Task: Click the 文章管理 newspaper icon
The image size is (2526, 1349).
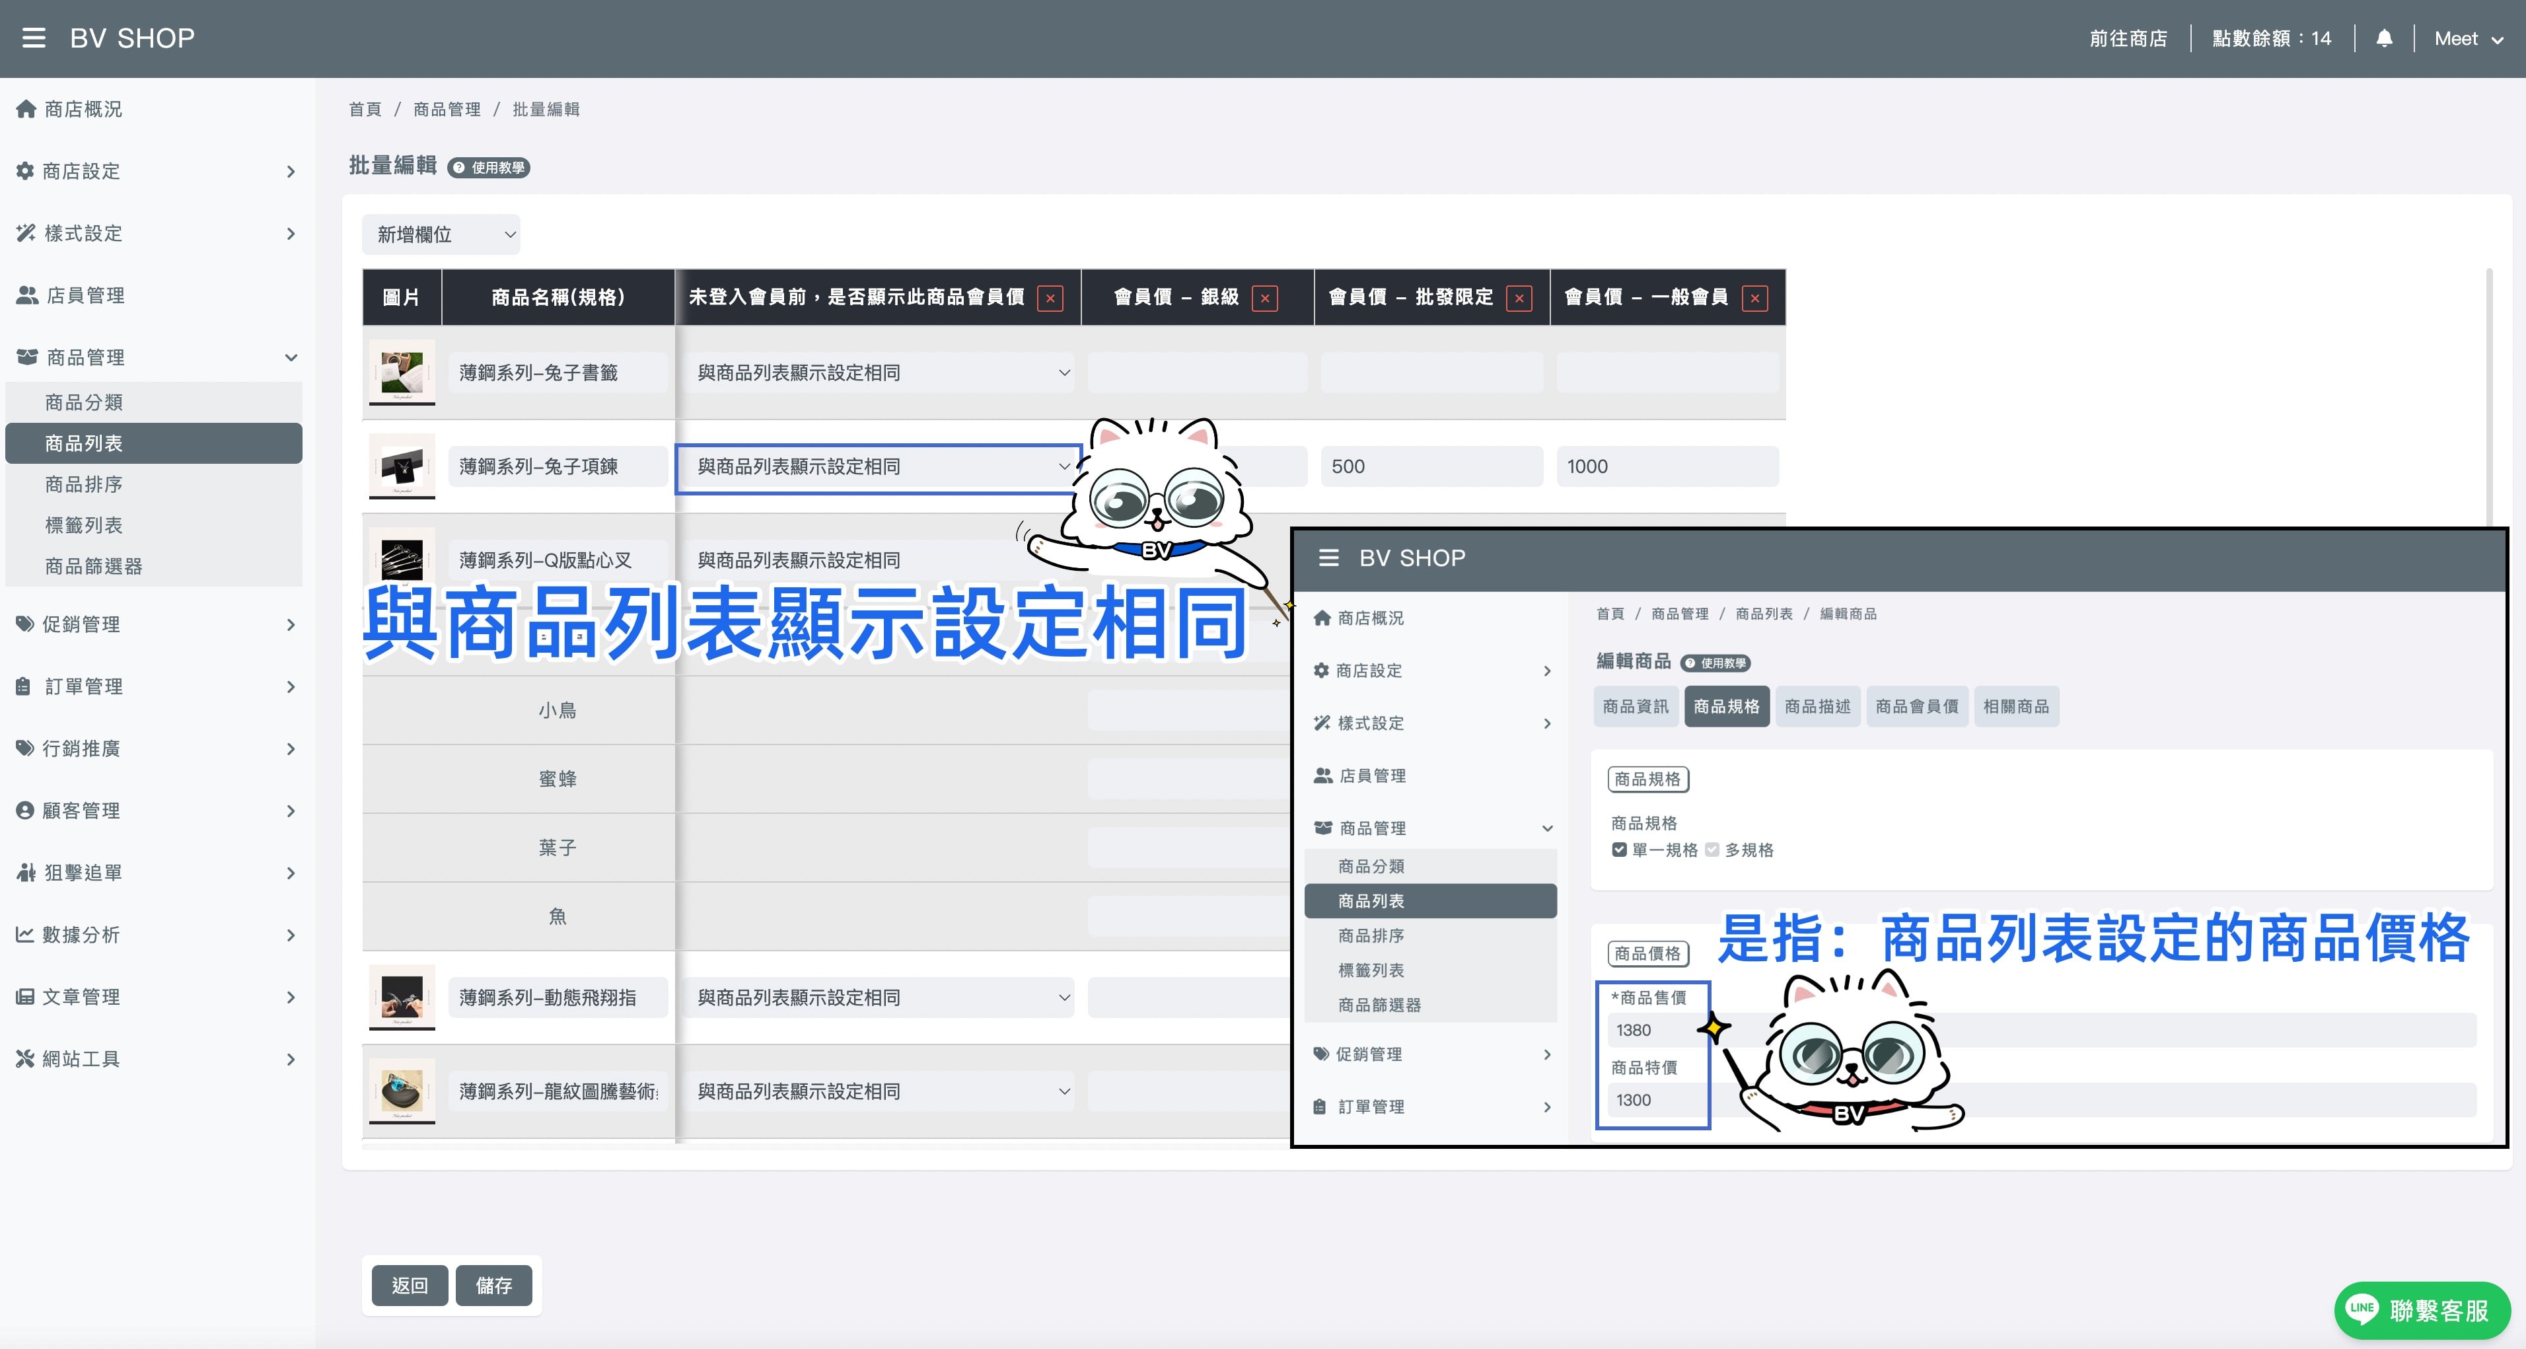Action: tap(24, 997)
